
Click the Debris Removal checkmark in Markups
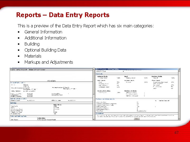[155, 107]
